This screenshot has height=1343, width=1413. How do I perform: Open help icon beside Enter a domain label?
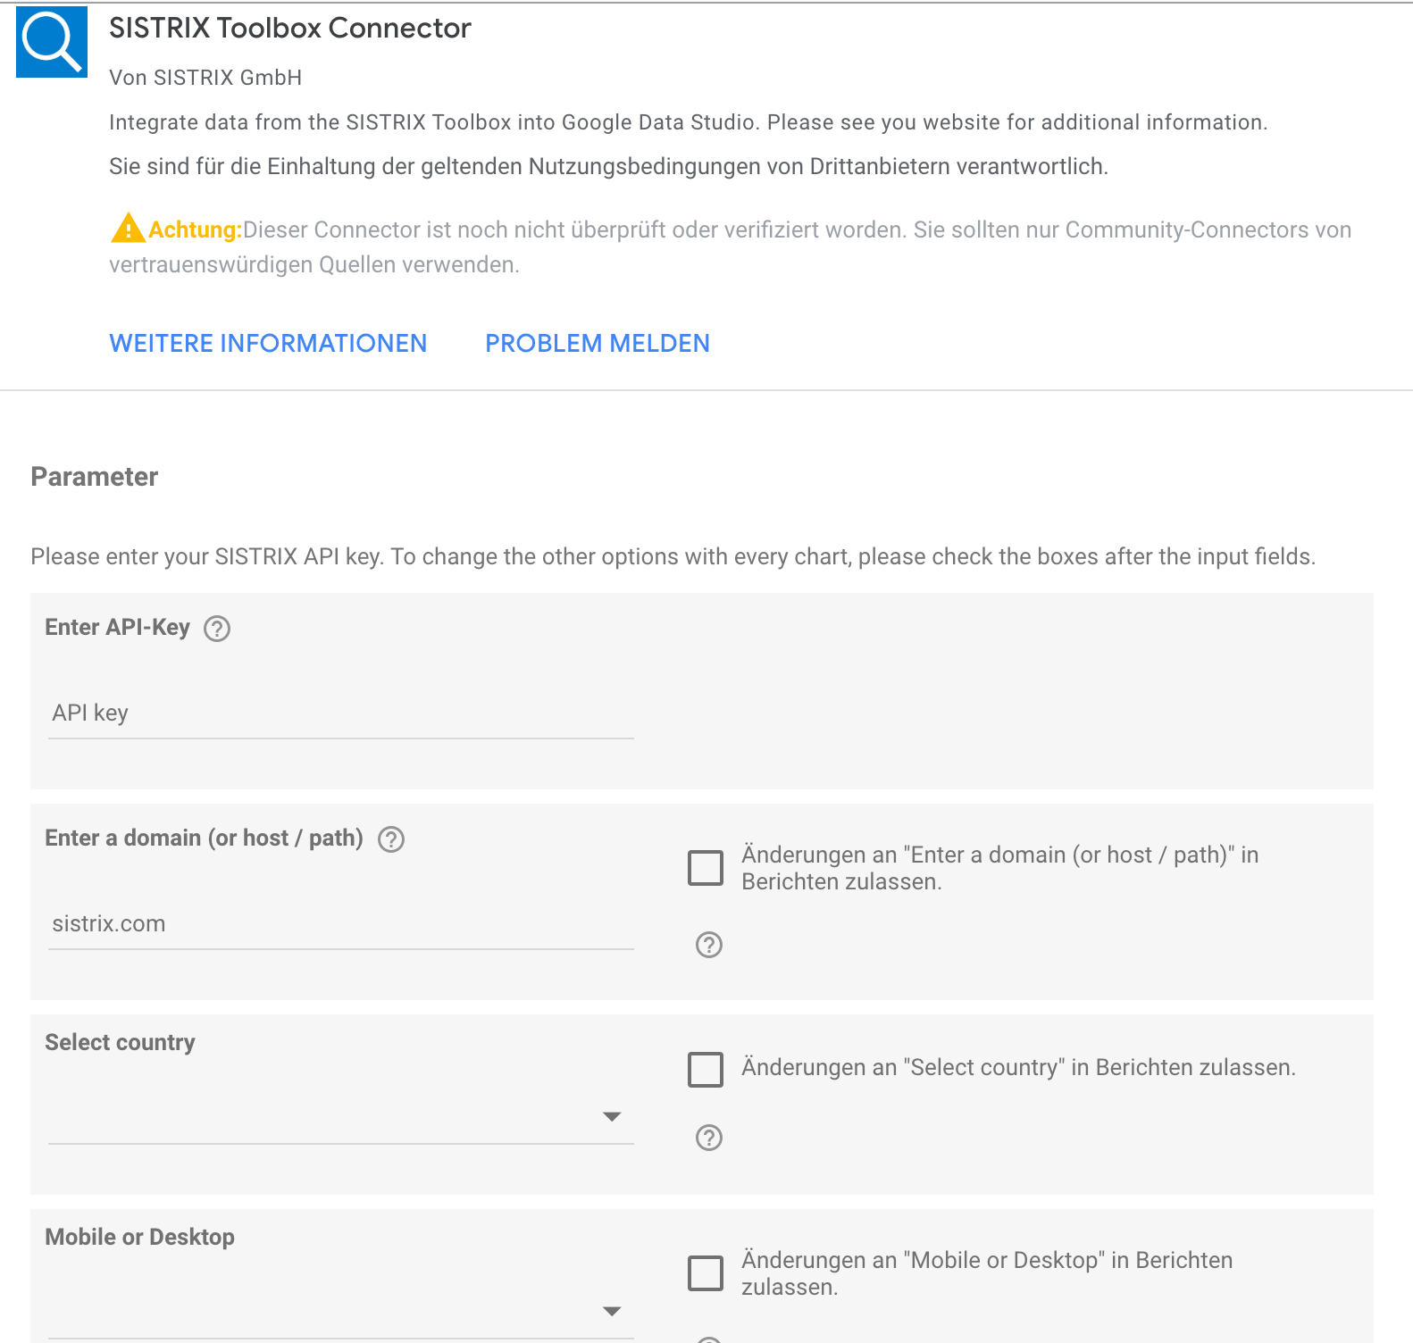(x=391, y=839)
